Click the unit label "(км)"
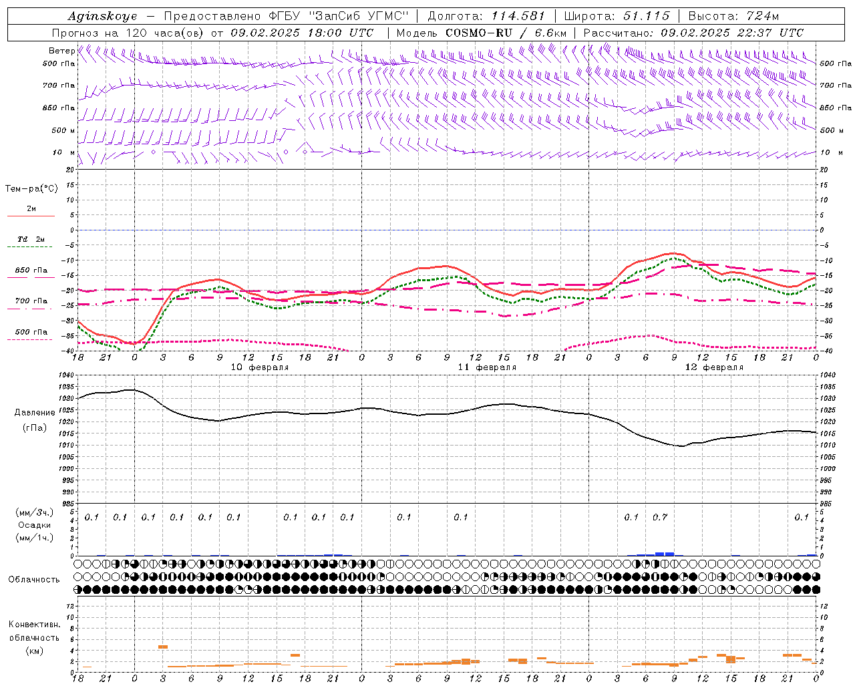 tap(34, 651)
